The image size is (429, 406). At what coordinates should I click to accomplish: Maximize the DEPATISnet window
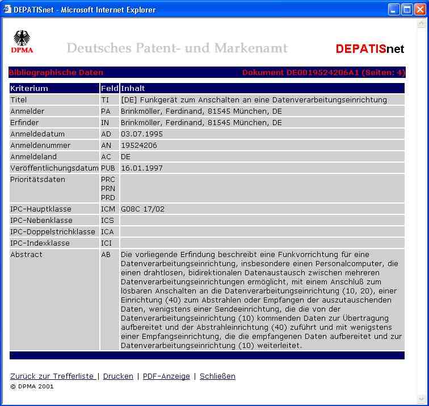coord(407,10)
